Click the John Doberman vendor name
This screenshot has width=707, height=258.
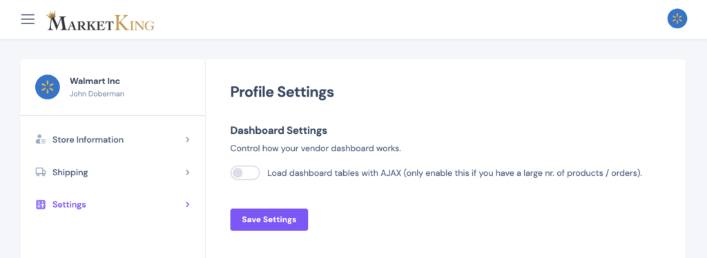point(97,94)
